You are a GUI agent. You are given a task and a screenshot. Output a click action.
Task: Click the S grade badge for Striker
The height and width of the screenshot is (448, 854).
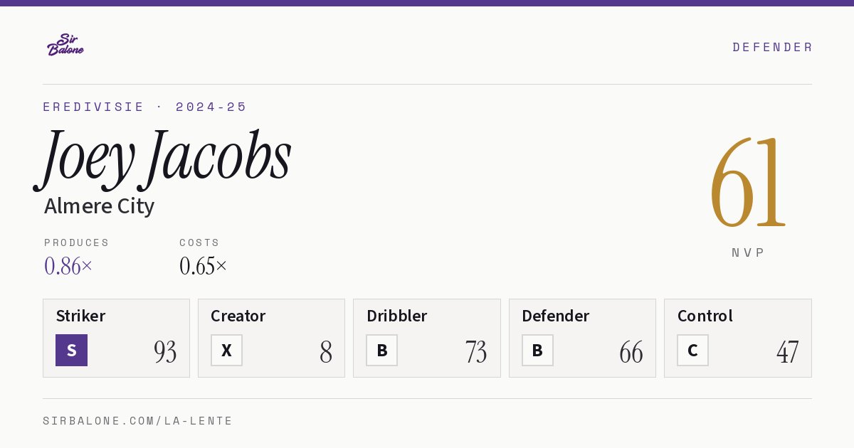[x=71, y=350]
